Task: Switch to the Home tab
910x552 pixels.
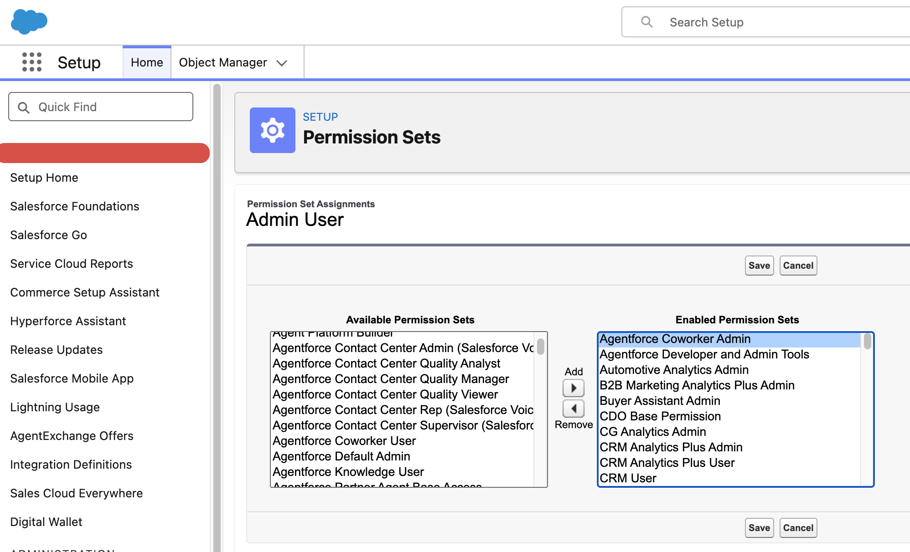Action: [147, 62]
